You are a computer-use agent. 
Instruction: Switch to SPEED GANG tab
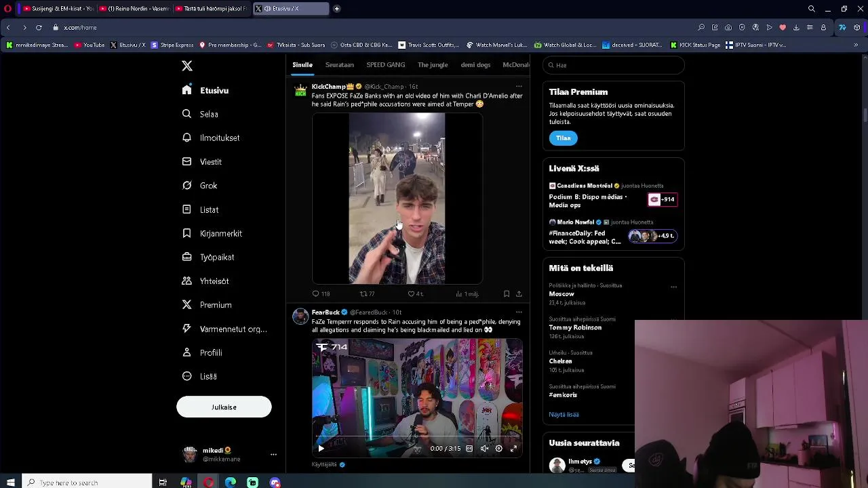(x=386, y=64)
